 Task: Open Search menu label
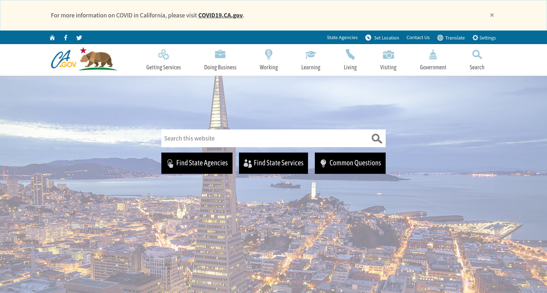coord(477,67)
